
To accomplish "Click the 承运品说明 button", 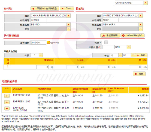I will (x=110, y=35).
